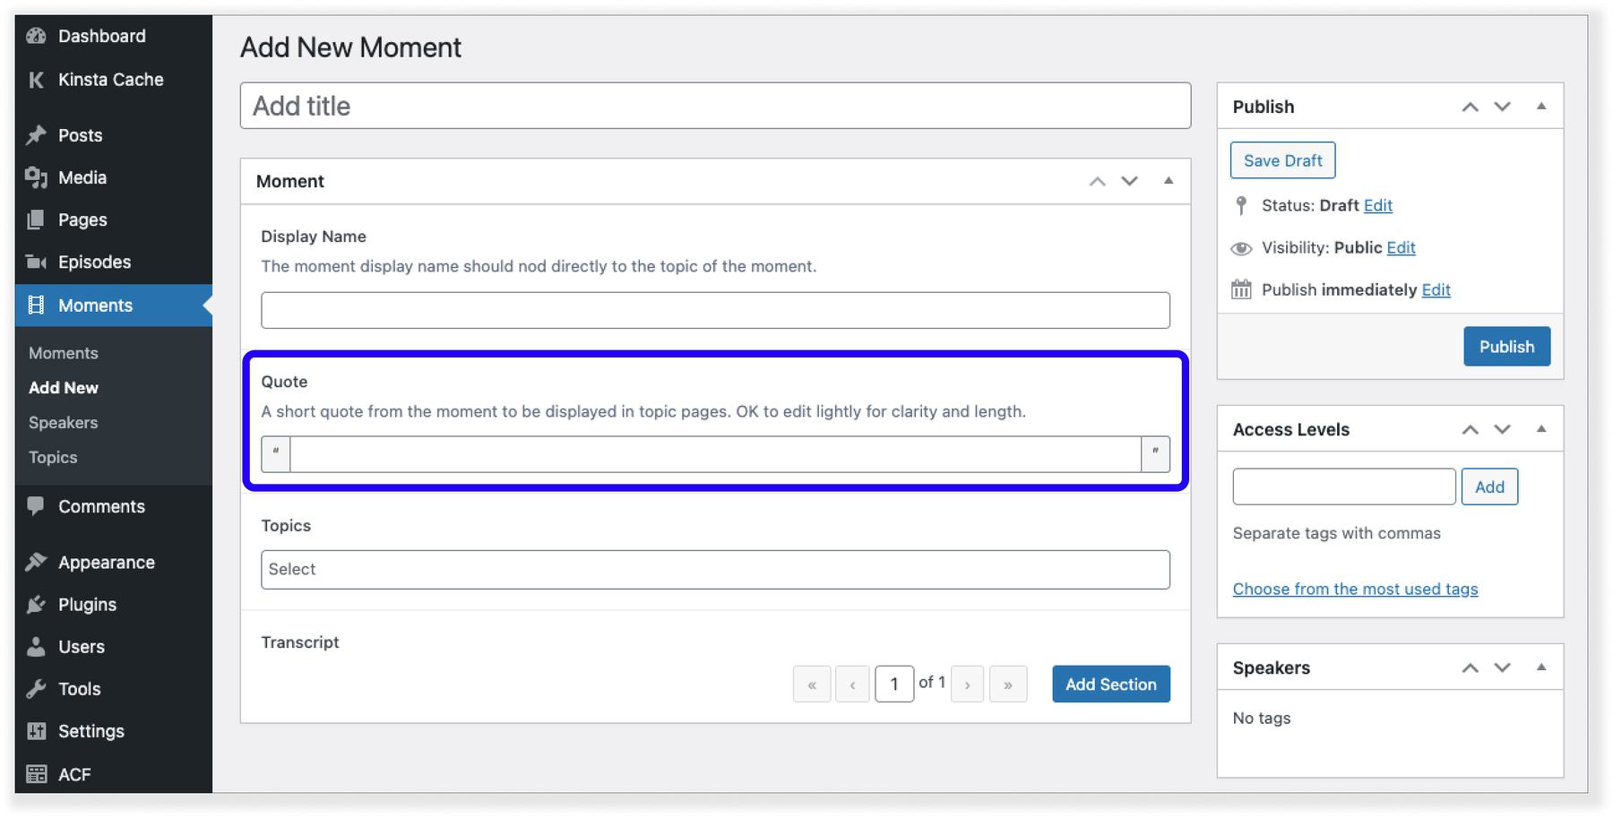The image size is (1613, 818).
Task: Click the Kinsta Cache K icon
Action: click(x=36, y=80)
